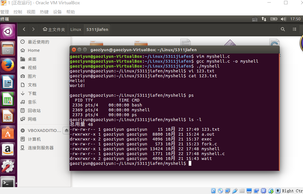Open keyboard input indicator in top panel
The image size is (303, 194).
pos(255,19)
